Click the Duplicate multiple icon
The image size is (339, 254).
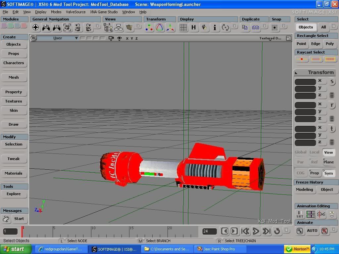(255, 27)
